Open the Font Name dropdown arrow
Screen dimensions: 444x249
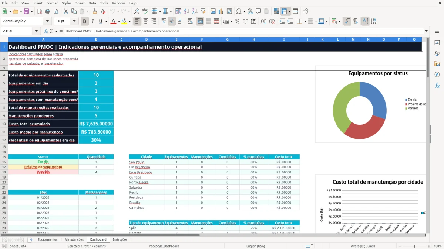coord(47,21)
